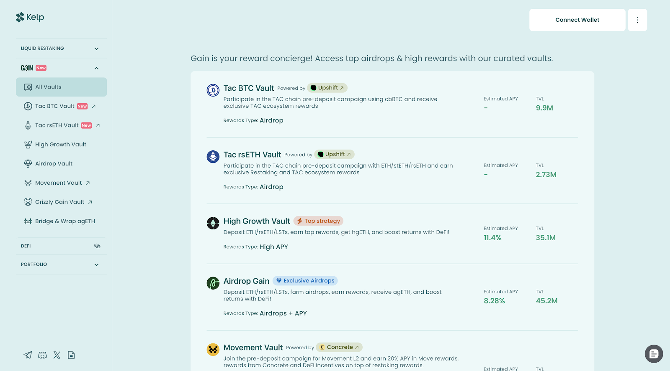Open the docs document icon

(x=71, y=355)
